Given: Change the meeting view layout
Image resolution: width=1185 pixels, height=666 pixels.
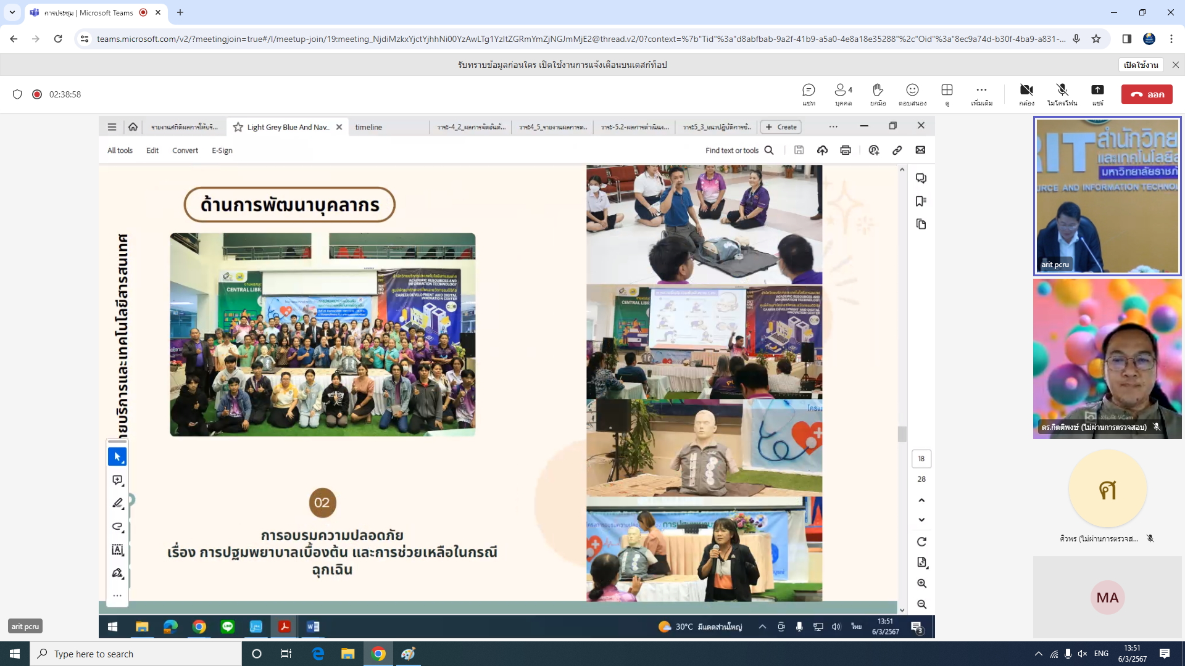Looking at the screenshot, I should (947, 94).
